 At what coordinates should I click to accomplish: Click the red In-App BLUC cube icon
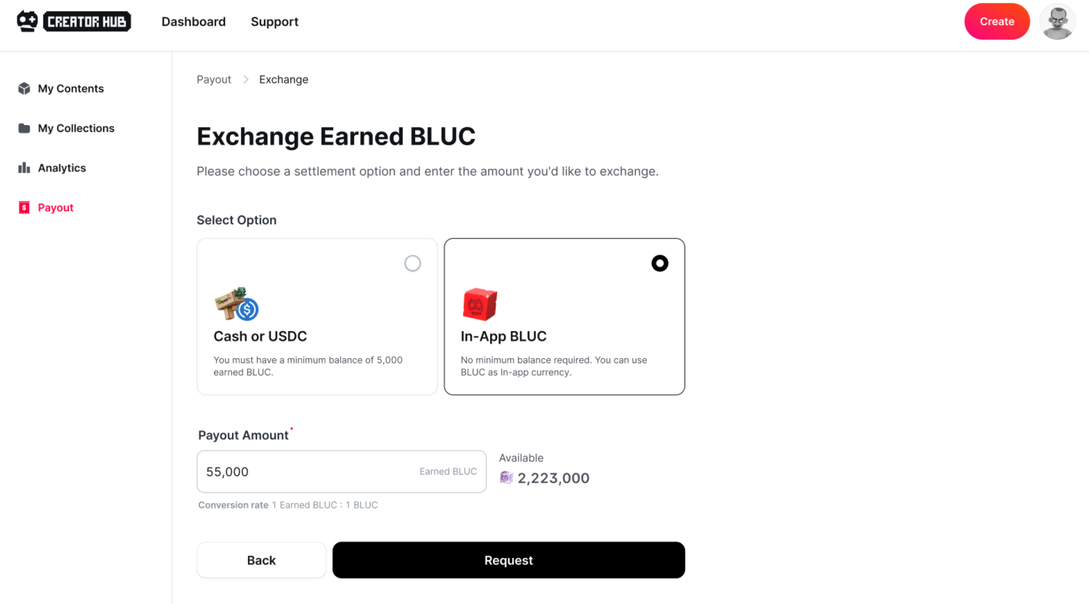(x=480, y=304)
